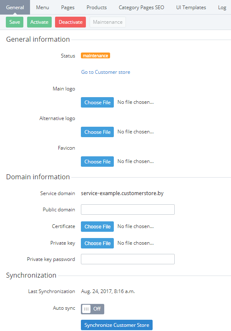Open the Log tab
Screen dimensions: 231x331
[222, 8]
